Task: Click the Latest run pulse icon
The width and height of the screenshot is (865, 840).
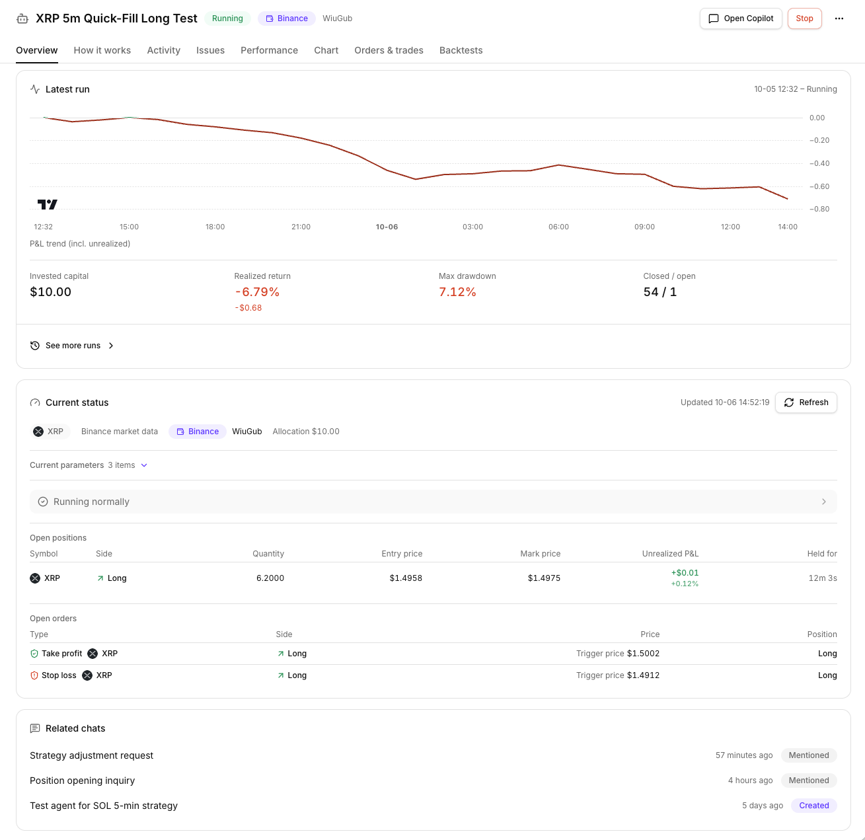Action: 35,89
